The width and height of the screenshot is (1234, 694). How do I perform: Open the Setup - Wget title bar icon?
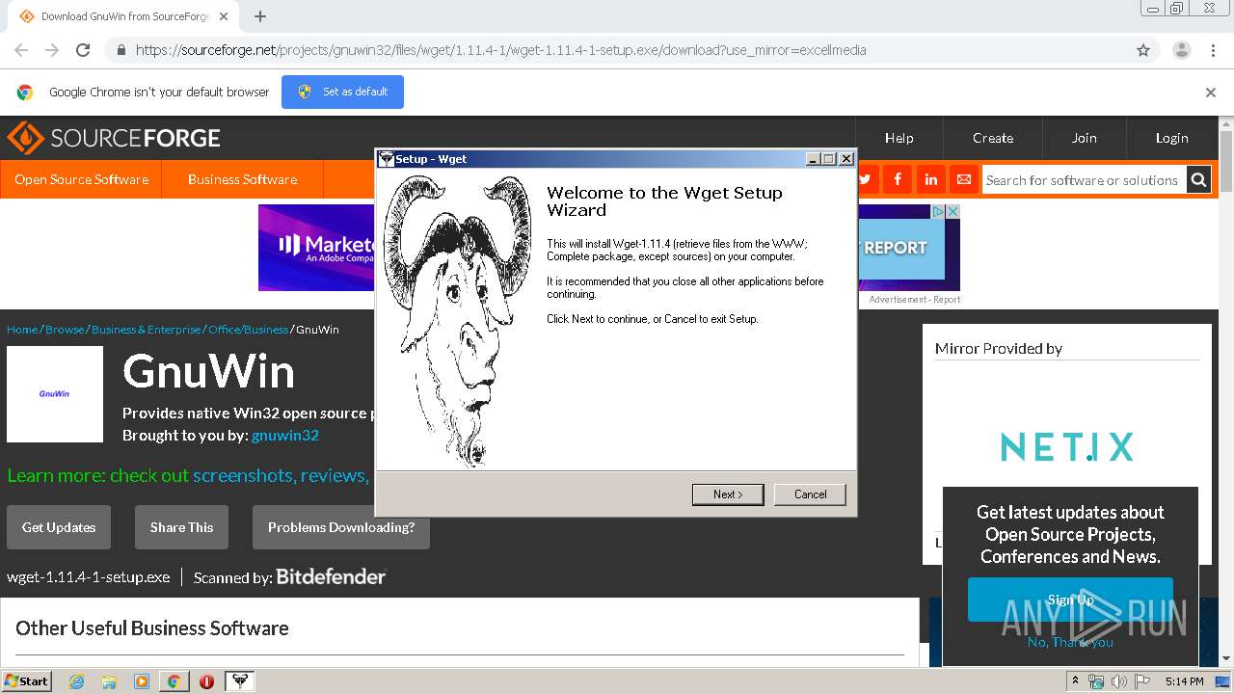click(x=387, y=159)
